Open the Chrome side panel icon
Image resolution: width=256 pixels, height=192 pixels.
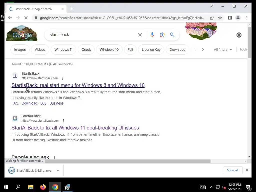click(x=230, y=18)
